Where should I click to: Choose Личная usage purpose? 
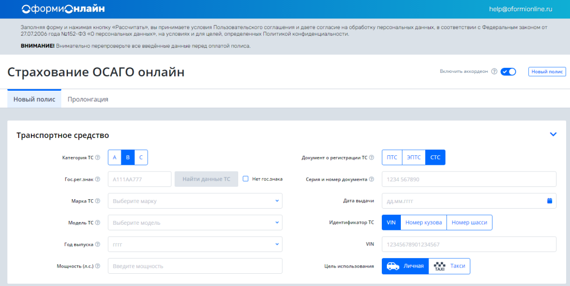pyautogui.click(x=405, y=266)
